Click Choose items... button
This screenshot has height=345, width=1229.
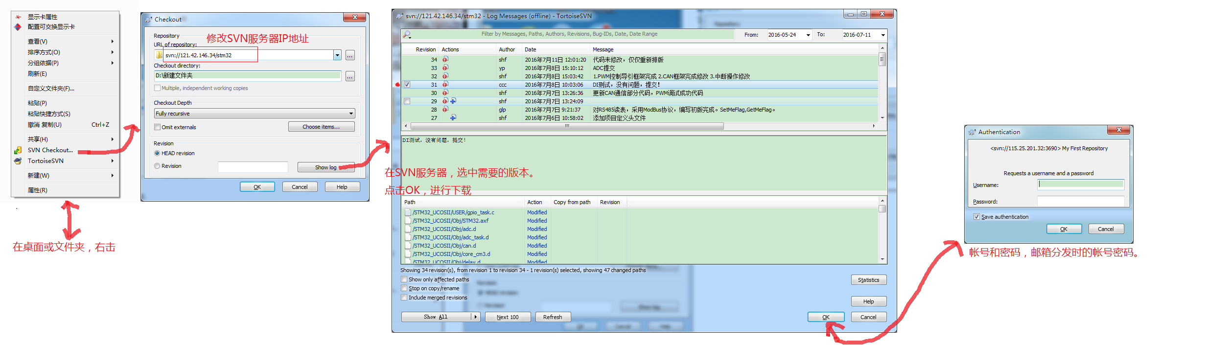pos(321,127)
